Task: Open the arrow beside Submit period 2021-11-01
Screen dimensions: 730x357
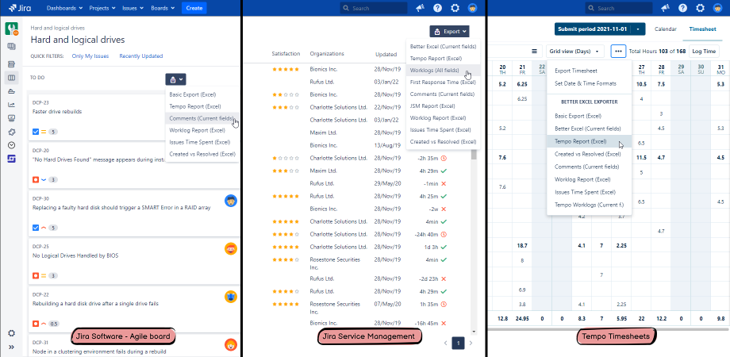Action: (638, 29)
